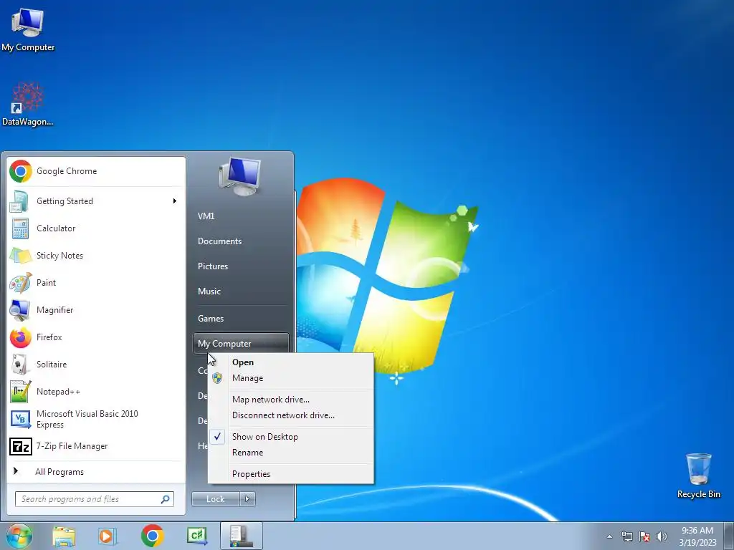Click the active computer taskbar item
This screenshot has width=734, height=550.
tap(242, 536)
